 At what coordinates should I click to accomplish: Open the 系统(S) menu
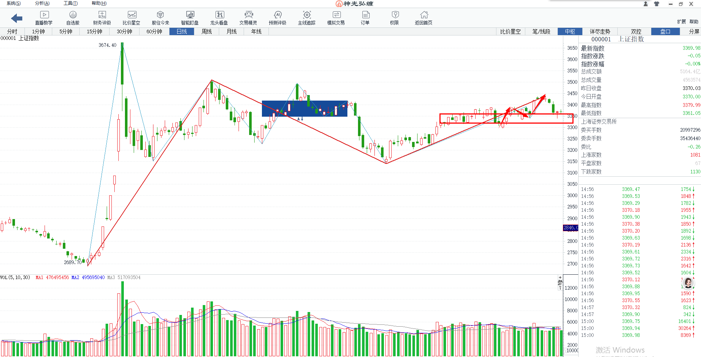pos(14,3)
